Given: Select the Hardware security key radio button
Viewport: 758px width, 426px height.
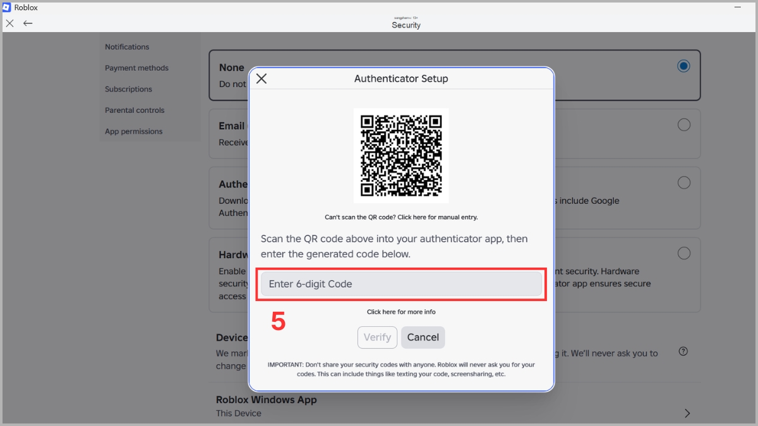Looking at the screenshot, I should pos(683,253).
